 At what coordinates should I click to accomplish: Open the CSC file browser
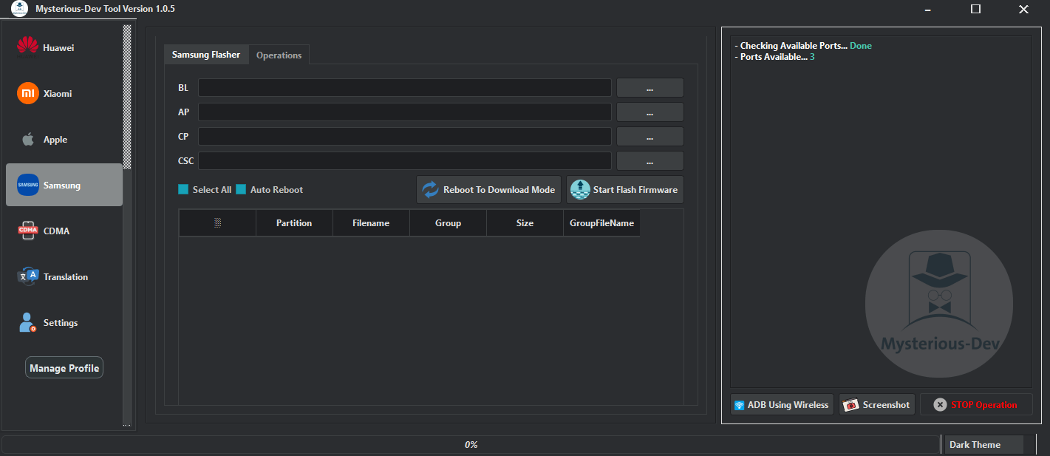[x=650, y=160]
